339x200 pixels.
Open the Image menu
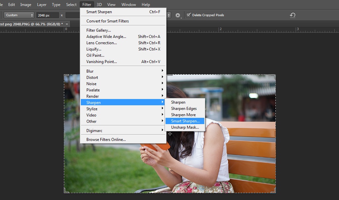pyautogui.click(x=26, y=5)
